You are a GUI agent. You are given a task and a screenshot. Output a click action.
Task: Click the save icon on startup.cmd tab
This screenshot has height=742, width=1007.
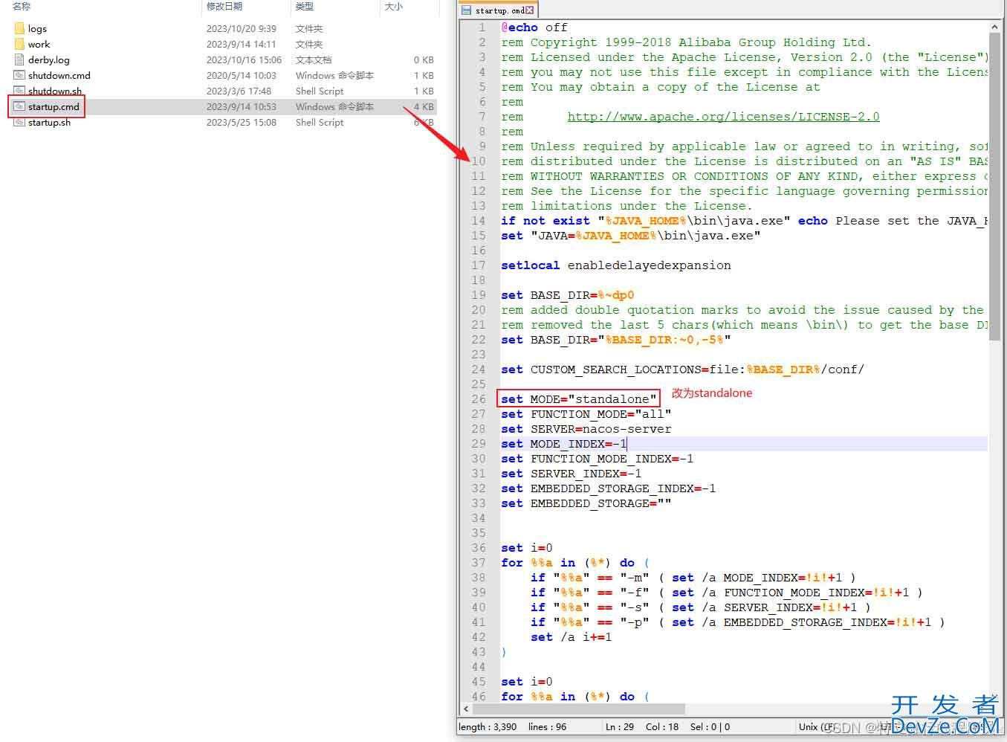[x=466, y=10]
